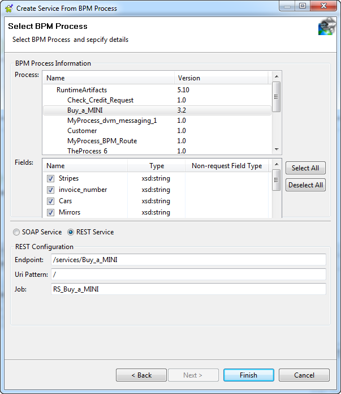This screenshot has width=341, height=394.
Task: Click the process list scrollbar thumb
Action: (277, 97)
